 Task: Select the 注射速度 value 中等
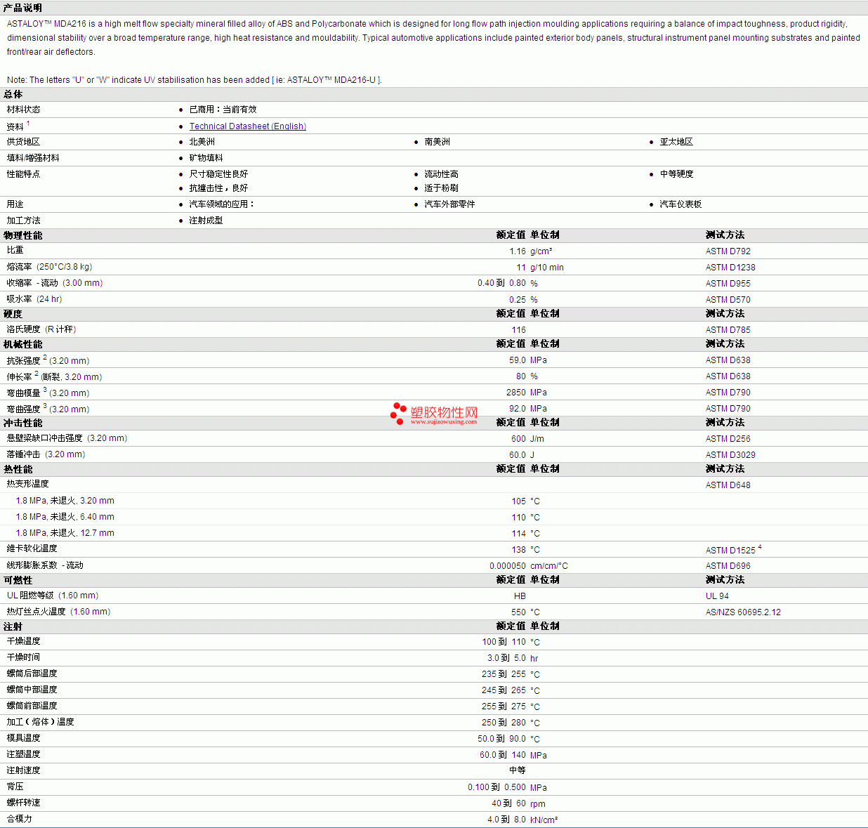point(518,770)
